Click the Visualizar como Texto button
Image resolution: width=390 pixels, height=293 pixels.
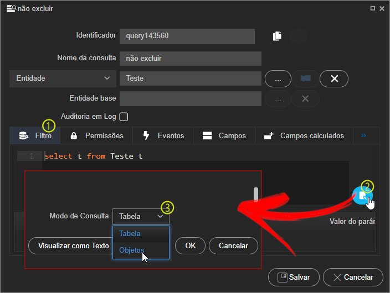[x=71, y=246]
